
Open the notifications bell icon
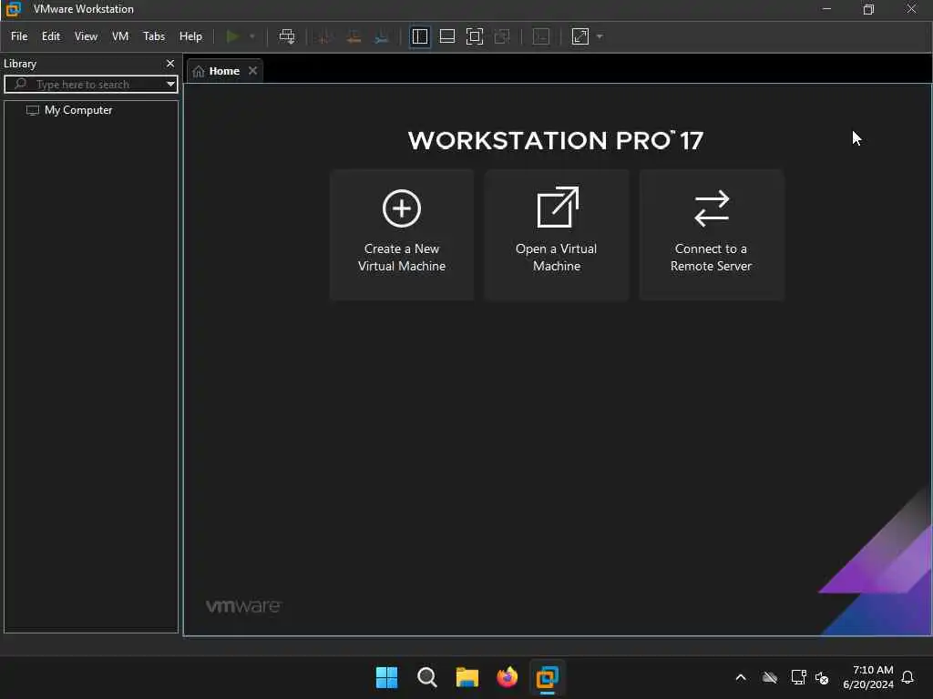[907, 677]
